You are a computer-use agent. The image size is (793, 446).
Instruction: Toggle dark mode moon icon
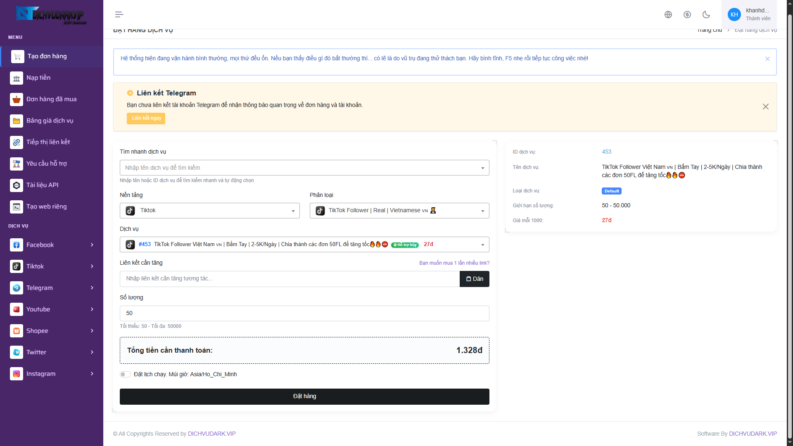706,14
